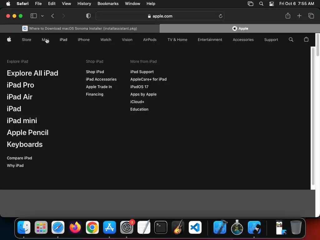The width and height of the screenshot is (320, 240).
Task: Open the iPad Support link
Action: [142, 72]
